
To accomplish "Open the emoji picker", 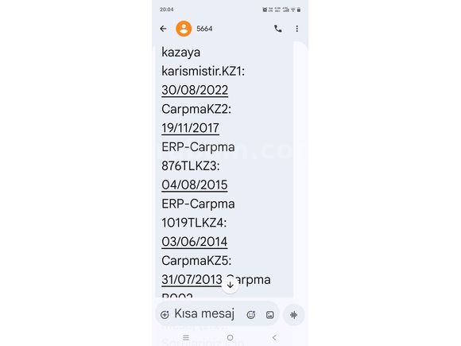I will pyautogui.click(x=251, y=315).
